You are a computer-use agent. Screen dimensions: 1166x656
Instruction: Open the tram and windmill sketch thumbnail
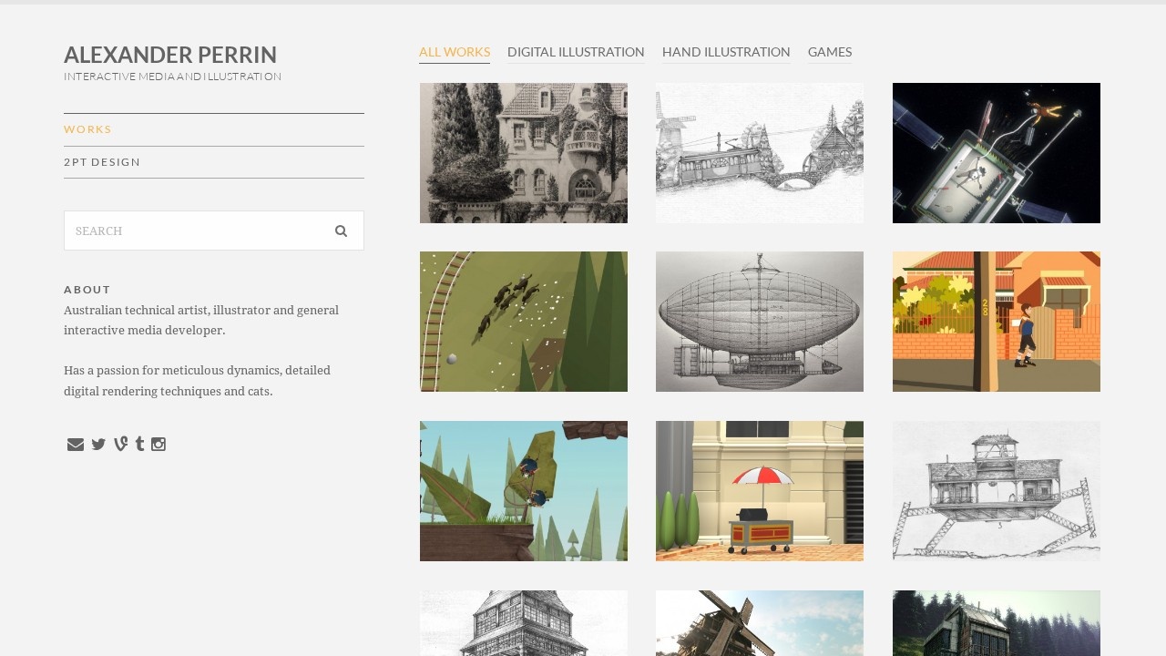760,153
